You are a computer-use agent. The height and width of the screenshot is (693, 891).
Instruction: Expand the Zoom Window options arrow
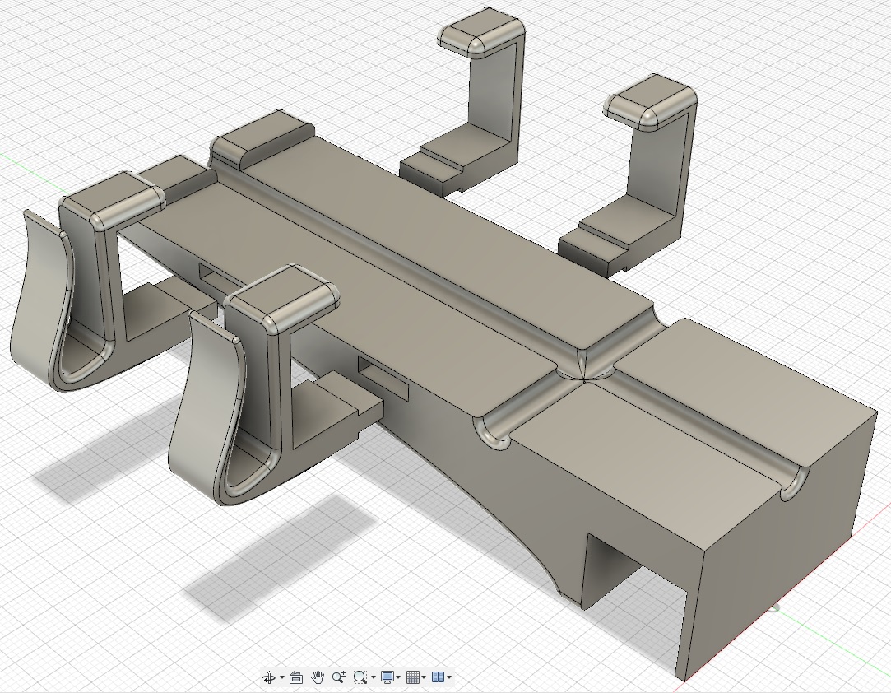[x=374, y=677]
